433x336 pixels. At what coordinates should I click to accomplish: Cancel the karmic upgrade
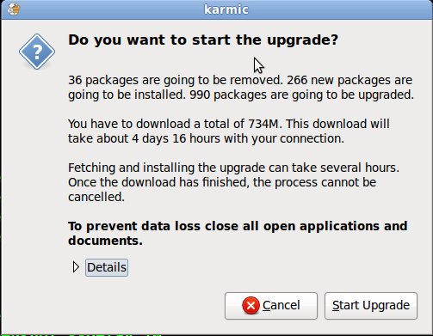[271, 306]
